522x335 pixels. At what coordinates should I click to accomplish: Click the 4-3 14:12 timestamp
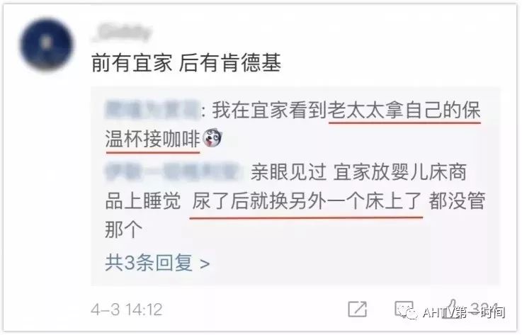[x=127, y=310]
